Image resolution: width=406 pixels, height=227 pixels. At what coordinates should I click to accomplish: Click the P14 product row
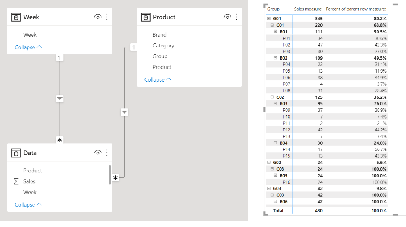click(x=327, y=149)
